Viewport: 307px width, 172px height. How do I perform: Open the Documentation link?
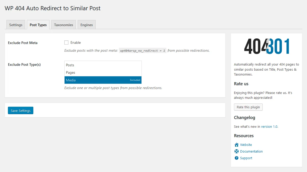(251, 151)
